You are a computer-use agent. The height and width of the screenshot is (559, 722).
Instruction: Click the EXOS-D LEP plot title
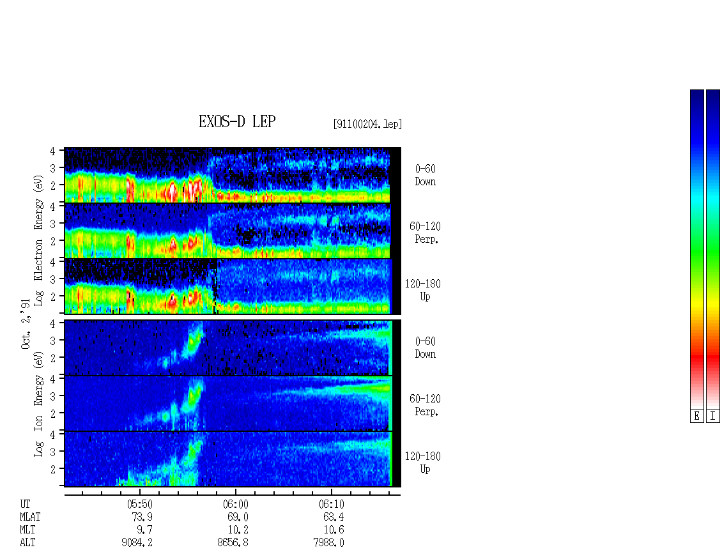[x=237, y=121]
